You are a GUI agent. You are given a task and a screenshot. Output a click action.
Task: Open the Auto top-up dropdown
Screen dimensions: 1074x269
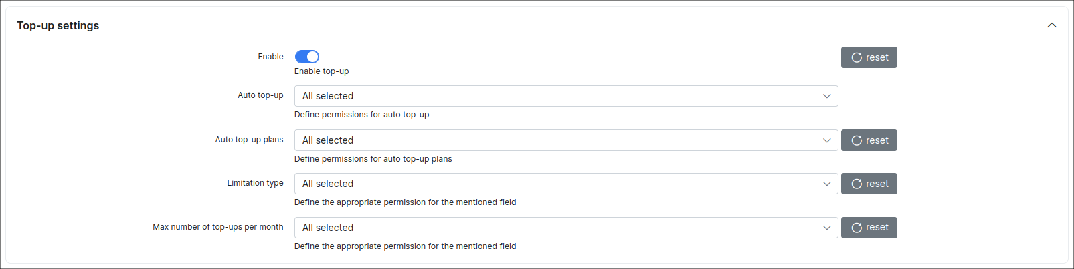565,96
